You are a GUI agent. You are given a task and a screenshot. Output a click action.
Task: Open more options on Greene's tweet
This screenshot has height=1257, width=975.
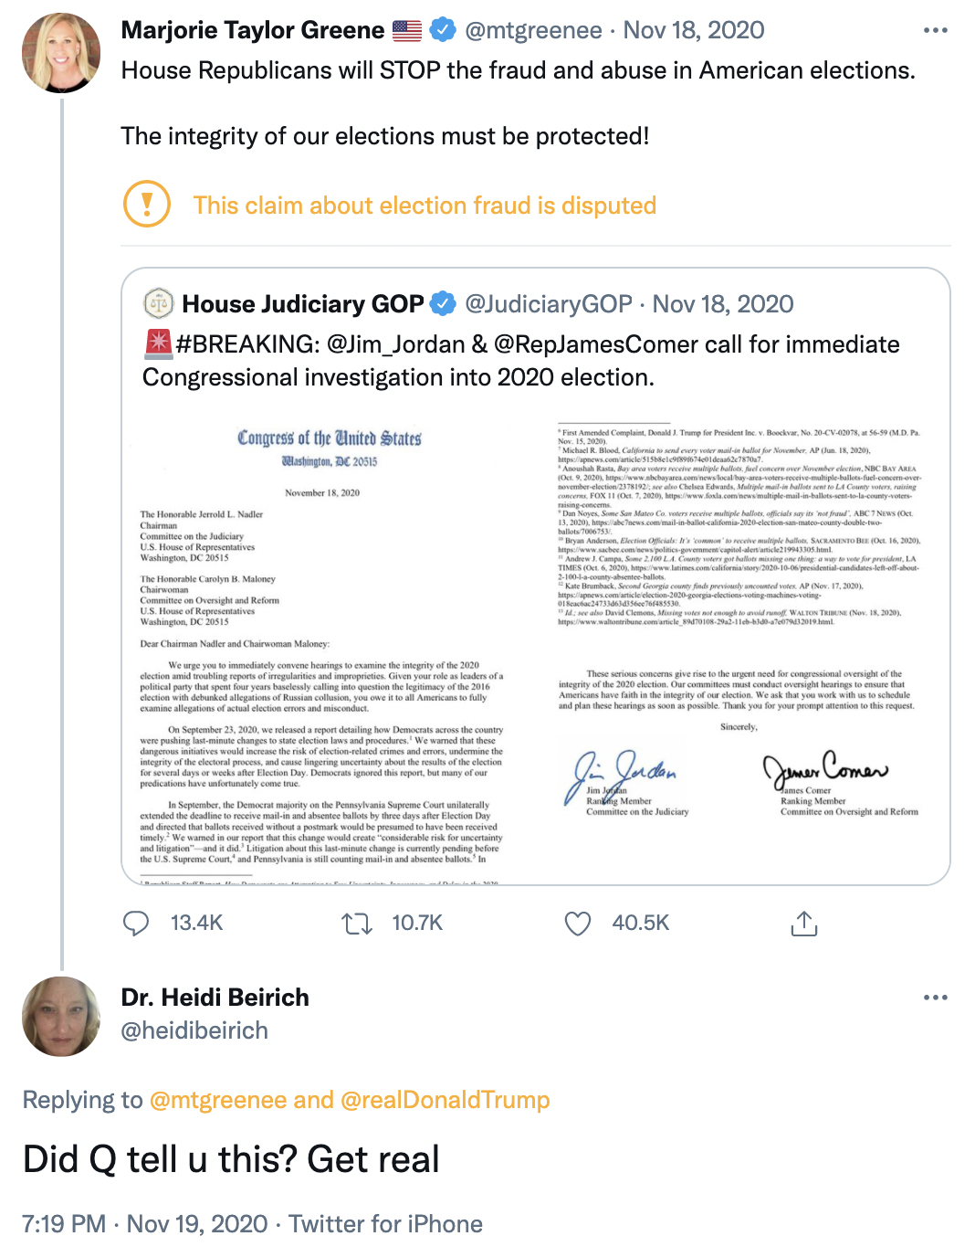(936, 30)
